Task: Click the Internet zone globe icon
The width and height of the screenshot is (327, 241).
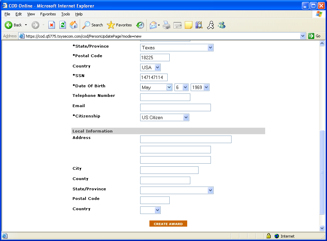Action: point(277,236)
